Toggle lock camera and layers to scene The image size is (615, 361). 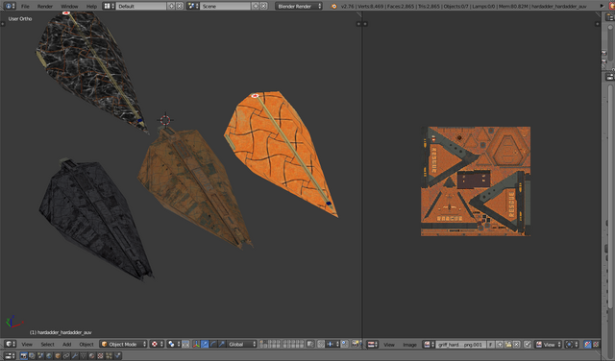click(x=310, y=344)
